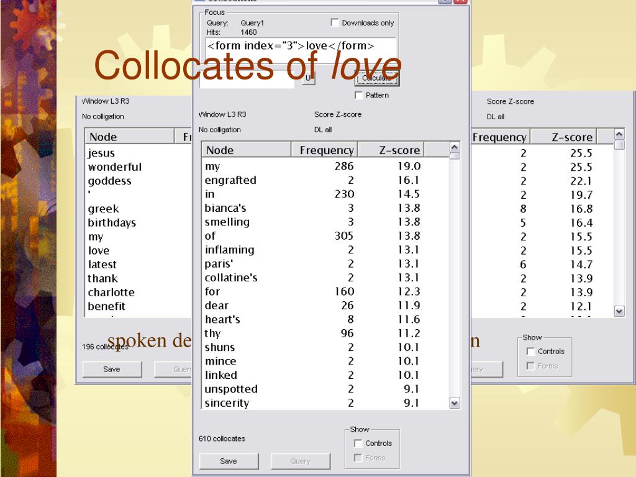Click frequency value 230
The image size is (636, 477).
344,194
